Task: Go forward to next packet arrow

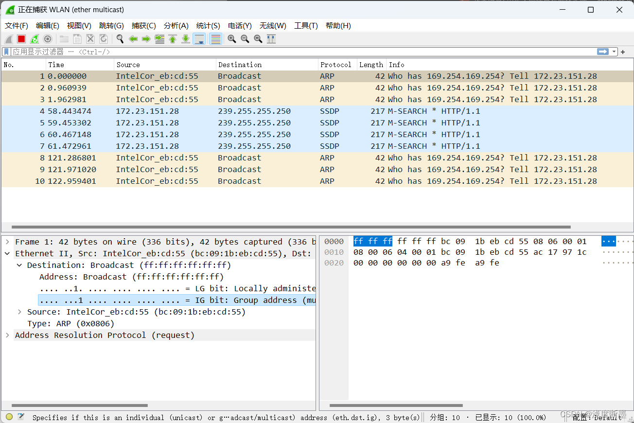Action: pyautogui.click(x=146, y=39)
